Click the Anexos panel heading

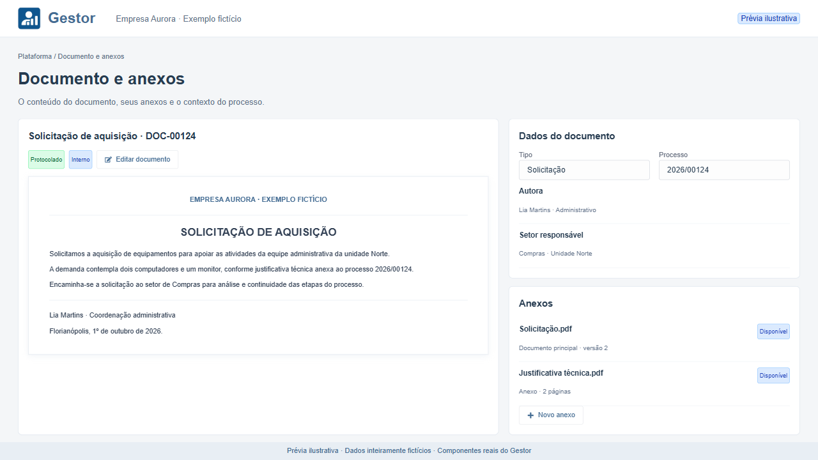[x=536, y=303]
